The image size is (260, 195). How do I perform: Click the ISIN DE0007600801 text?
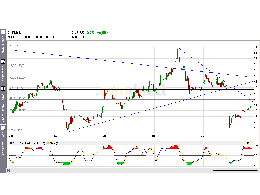click(x=44, y=37)
